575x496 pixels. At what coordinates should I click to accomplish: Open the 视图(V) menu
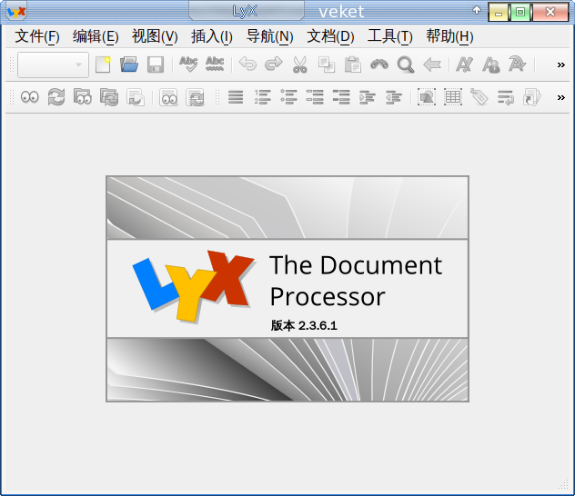155,36
